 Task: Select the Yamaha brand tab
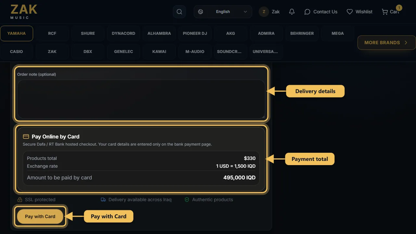(x=17, y=33)
